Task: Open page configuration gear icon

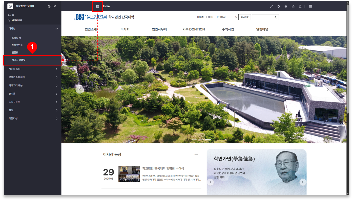Action: 279,7
